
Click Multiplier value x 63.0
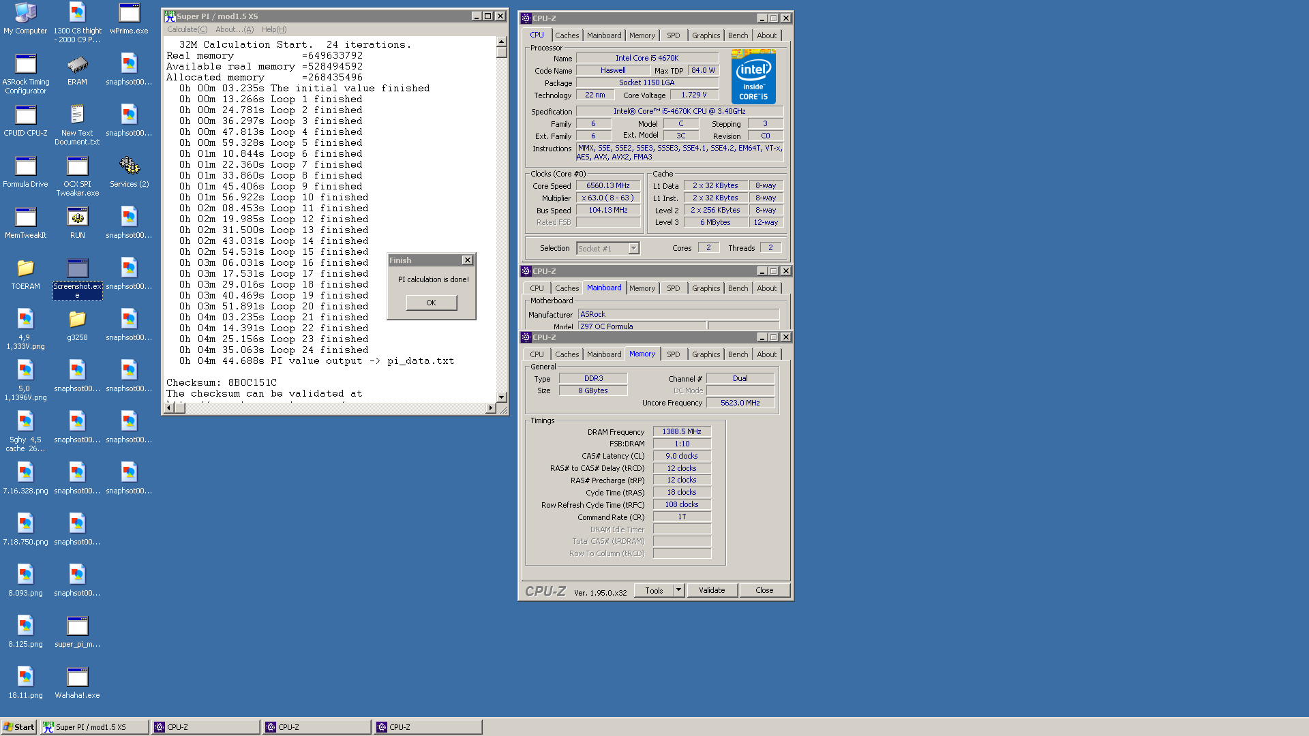click(x=608, y=198)
